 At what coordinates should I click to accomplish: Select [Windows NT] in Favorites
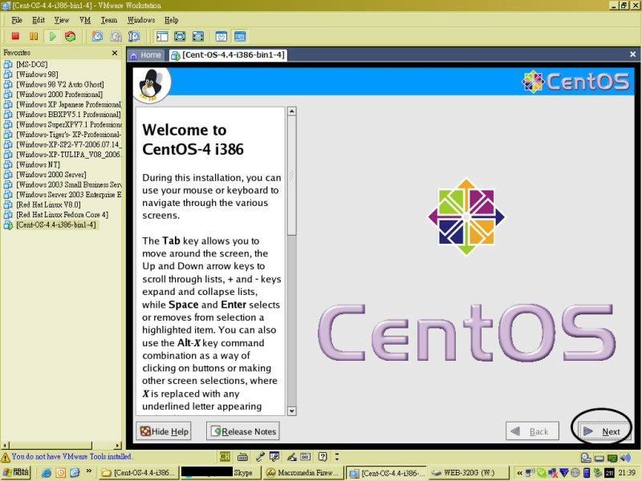click(38, 165)
